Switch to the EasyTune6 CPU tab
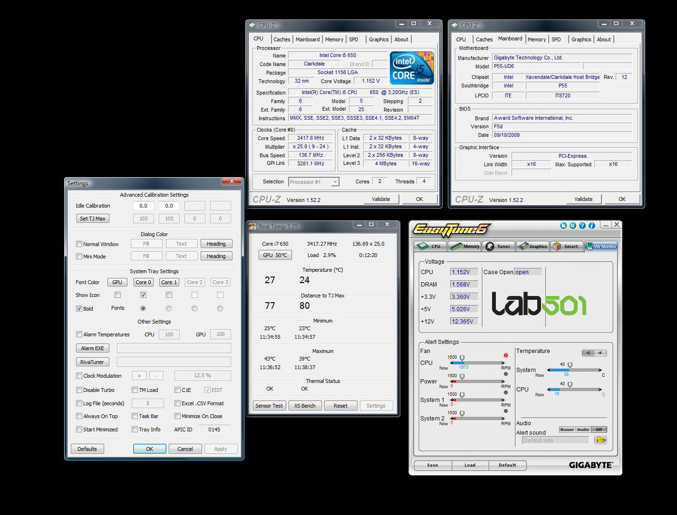 tap(430, 246)
